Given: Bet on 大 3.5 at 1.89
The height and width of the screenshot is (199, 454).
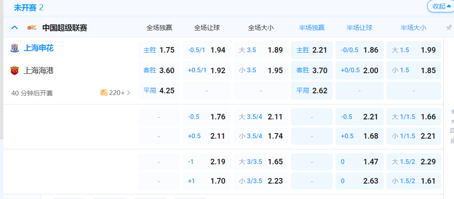Looking at the screenshot, I should tap(261, 50).
